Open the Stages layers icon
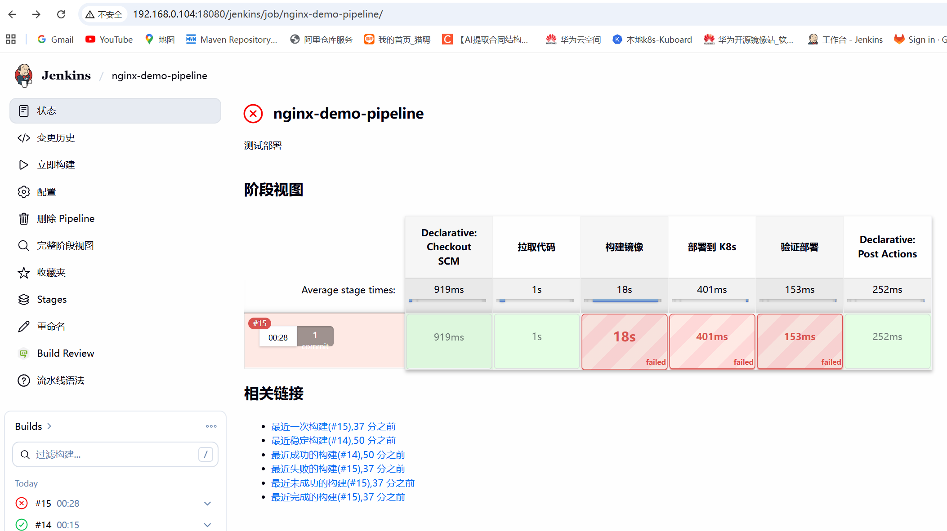The height and width of the screenshot is (531, 947). coord(23,300)
